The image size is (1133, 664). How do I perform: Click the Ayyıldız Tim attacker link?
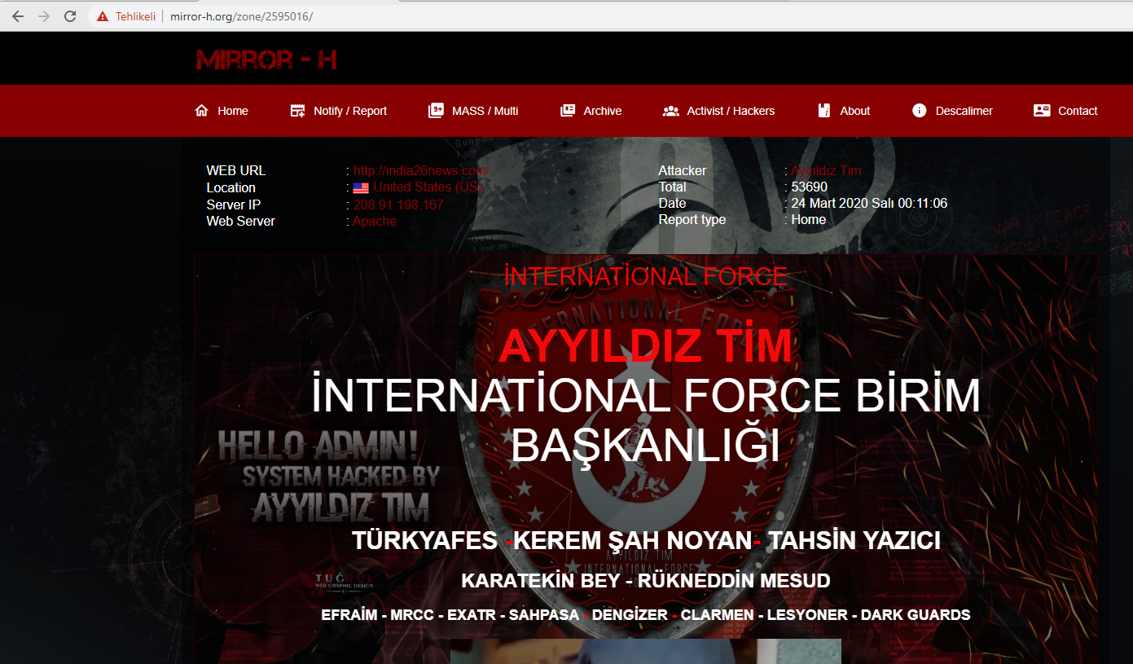point(826,171)
